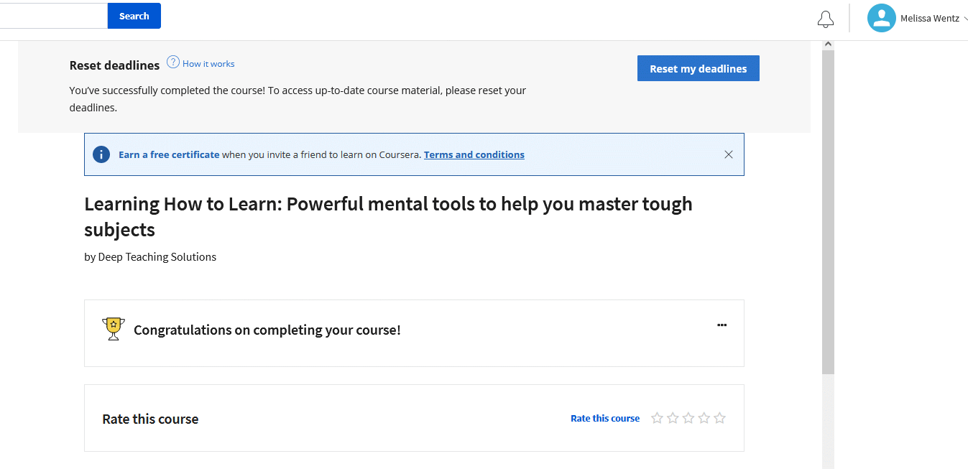Screen dimensions: 968x469
Task: Click the Reset my deadlines button
Action: click(x=698, y=68)
